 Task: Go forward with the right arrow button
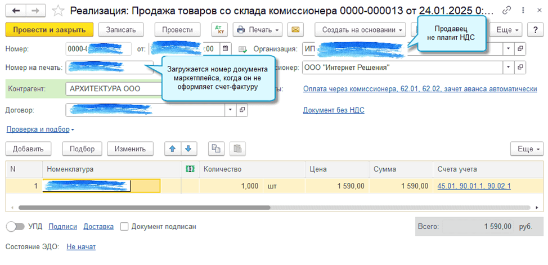(36, 11)
